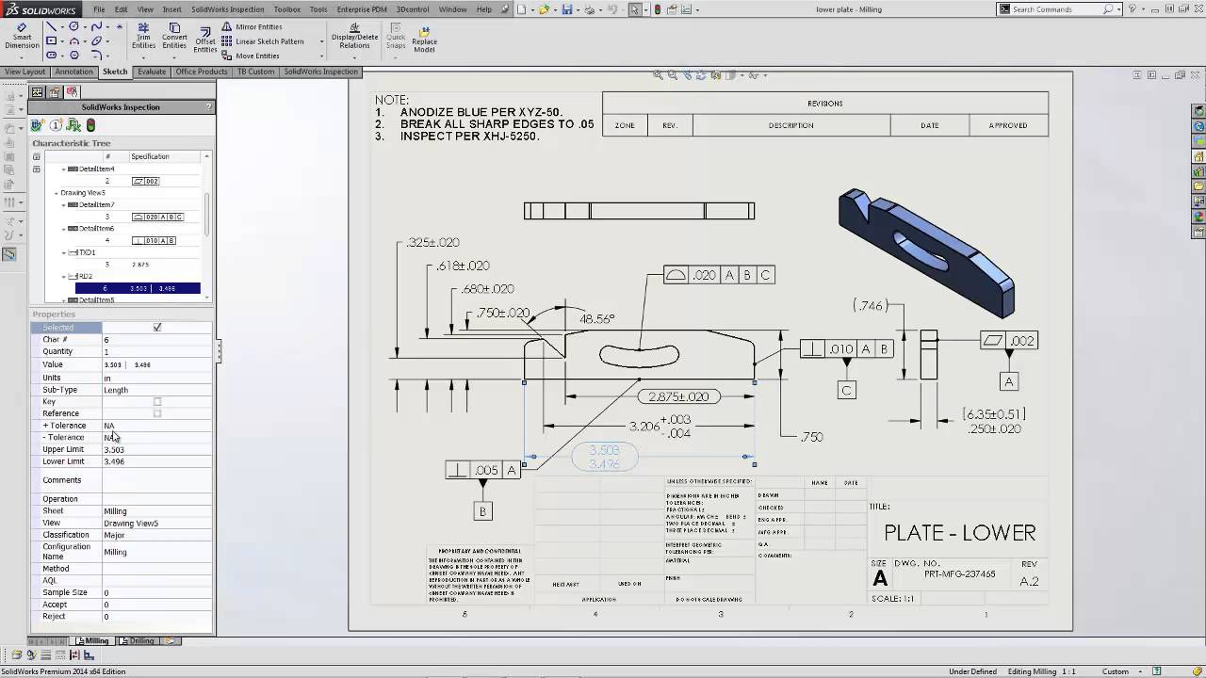The image size is (1206, 678).
Task: Toggle the Reference checkbox in Properties
Action: point(157,413)
